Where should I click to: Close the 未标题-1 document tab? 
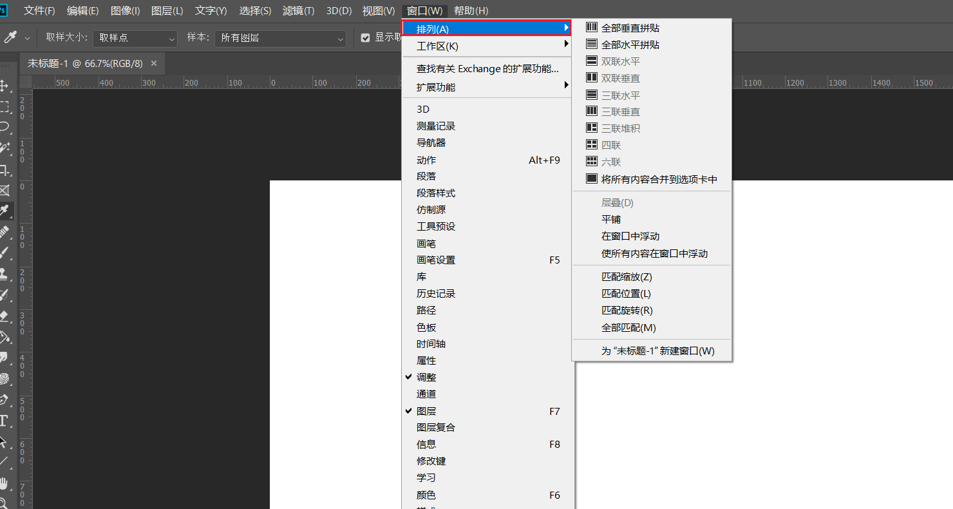(154, 63)
